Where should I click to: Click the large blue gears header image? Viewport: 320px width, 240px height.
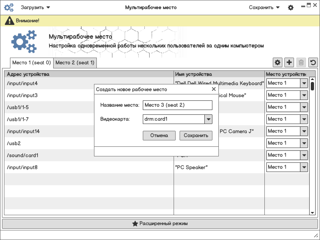tap(24, 42)
